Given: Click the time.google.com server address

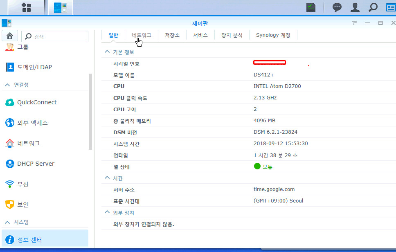Looking at the screenshot, I should click(274, 189).
